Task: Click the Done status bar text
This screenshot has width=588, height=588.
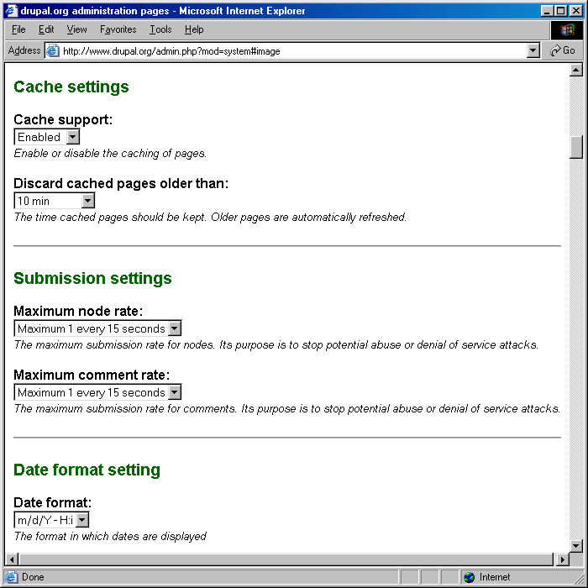Action: (33, 577)
